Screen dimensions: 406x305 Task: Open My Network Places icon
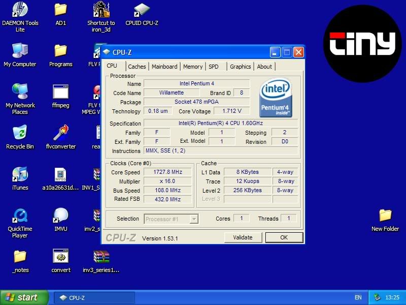[20, 99]
